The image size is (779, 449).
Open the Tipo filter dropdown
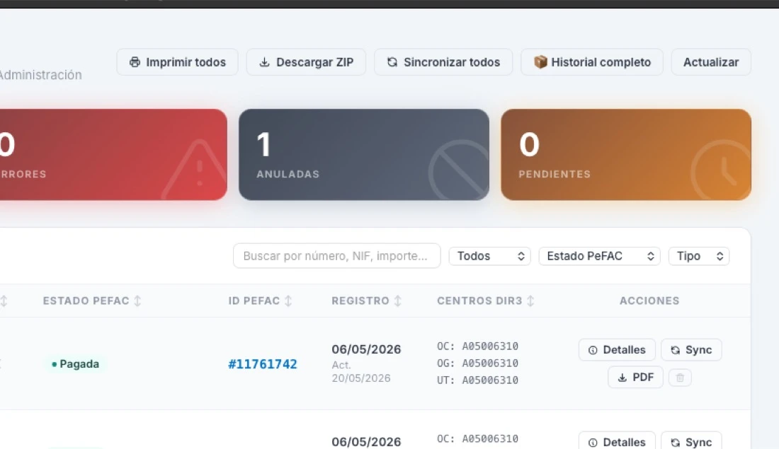(x=699, y=256)
